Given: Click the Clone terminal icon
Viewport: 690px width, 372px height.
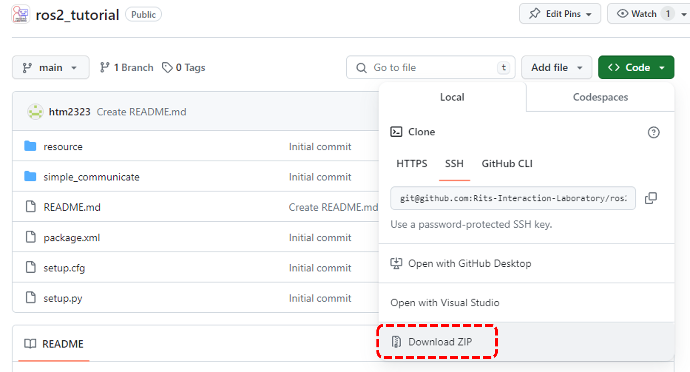Looking at the screenshot, I should click(396, 132).
